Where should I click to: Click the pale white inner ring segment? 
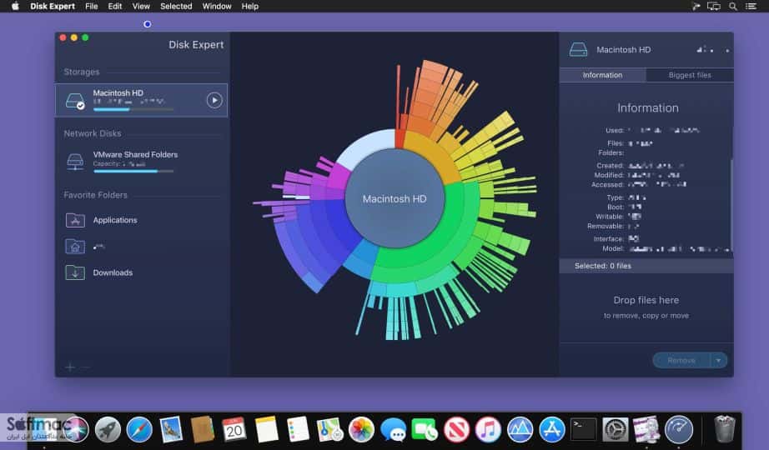(x=365, y=147)
